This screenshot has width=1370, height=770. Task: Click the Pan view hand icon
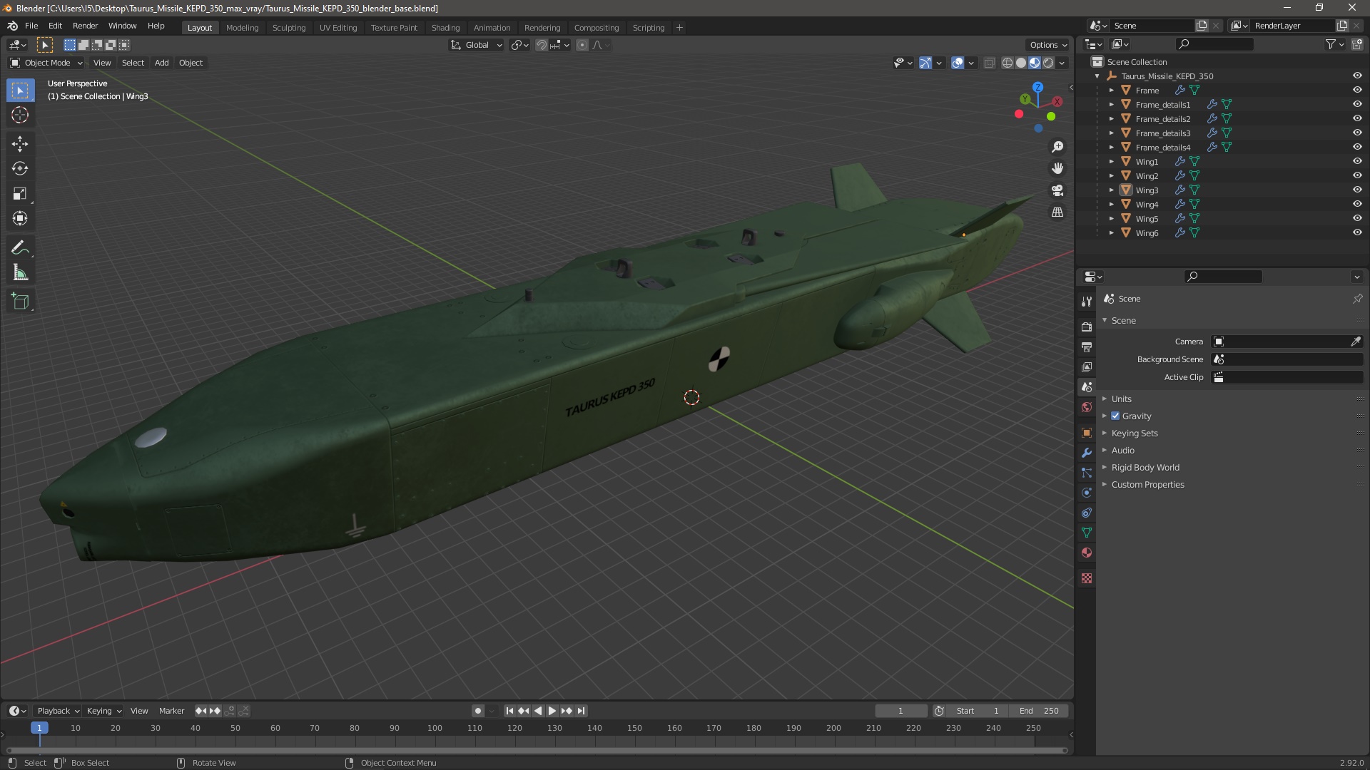[1057, 168]
